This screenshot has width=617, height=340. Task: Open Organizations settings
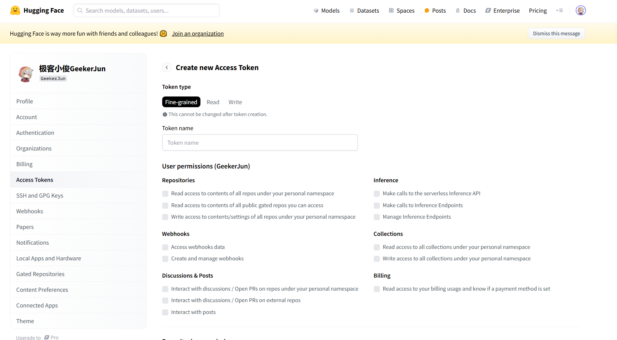coord(78,148)
